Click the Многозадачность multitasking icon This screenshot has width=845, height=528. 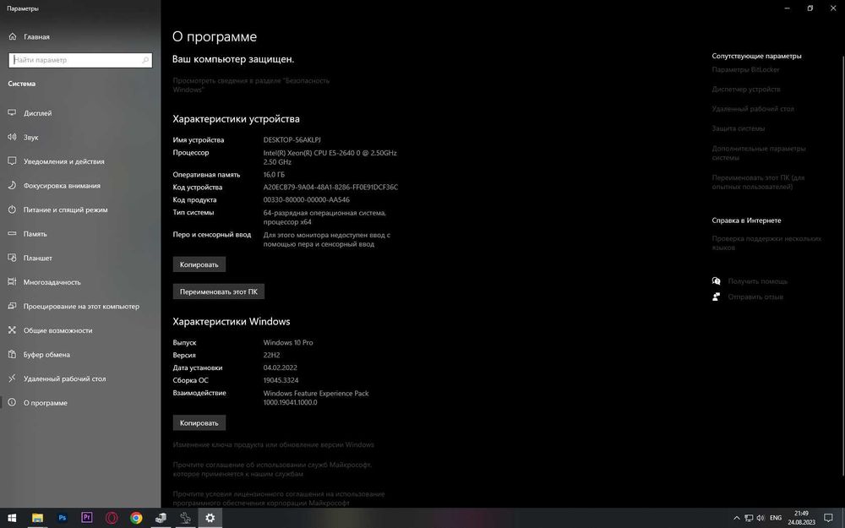[12, 282]
